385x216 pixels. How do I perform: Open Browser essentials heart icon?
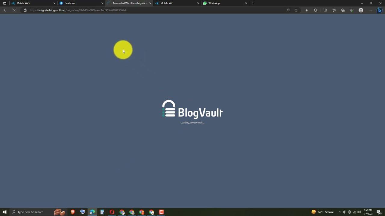pyautogui.click(x=352, y=10)
